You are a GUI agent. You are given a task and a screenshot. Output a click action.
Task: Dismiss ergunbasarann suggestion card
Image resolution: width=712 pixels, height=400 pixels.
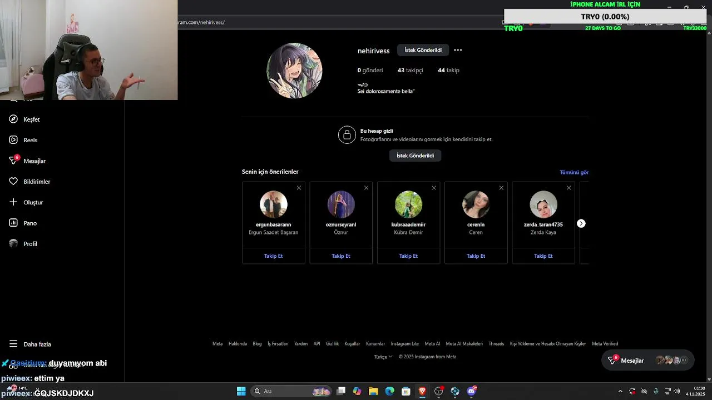(x=299, y=188)
